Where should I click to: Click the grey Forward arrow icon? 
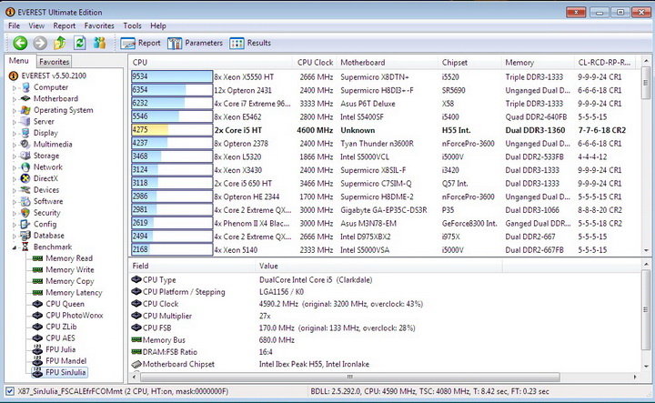[x=40, y=43]
